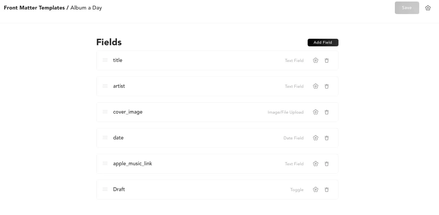Open settings for the apple_music_link field
The height and width of the screenshot is (215, 439).
pyautogui.click(x=316, y=164)
